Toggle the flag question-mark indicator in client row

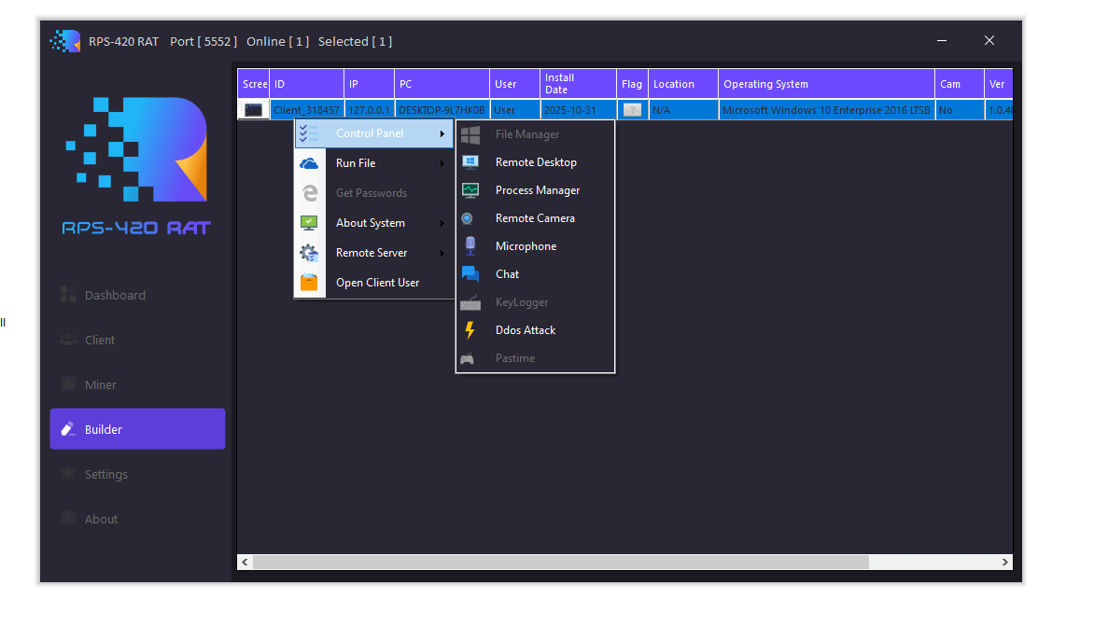(x=632, y=109)
